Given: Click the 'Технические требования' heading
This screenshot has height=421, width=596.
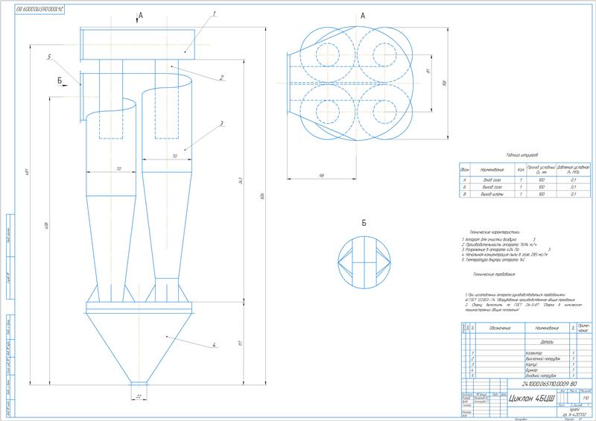Looking at the screenshot, I should pos(494,273).
